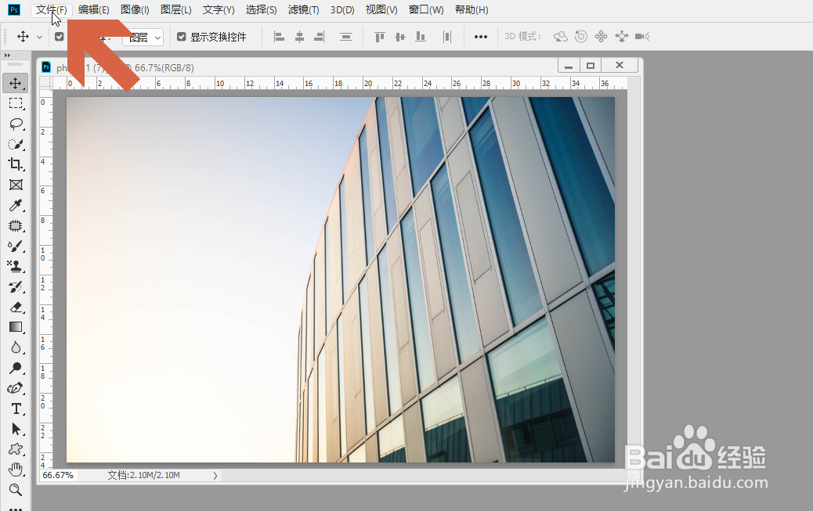This screenshot has width=813, height=511.
Task: Select the Zoom magnifier tool
Action: (16, 490)
